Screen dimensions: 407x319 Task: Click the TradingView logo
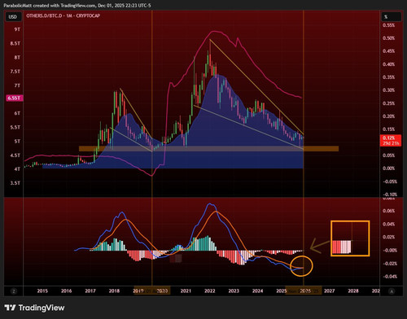[34, 308]
